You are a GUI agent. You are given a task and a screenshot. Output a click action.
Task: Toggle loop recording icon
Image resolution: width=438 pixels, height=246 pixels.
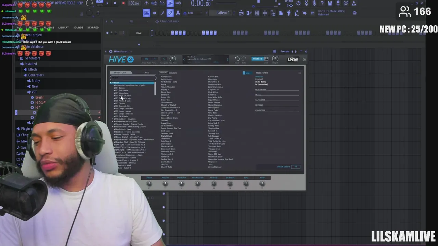pyautogui.click(x=178, y=3)
